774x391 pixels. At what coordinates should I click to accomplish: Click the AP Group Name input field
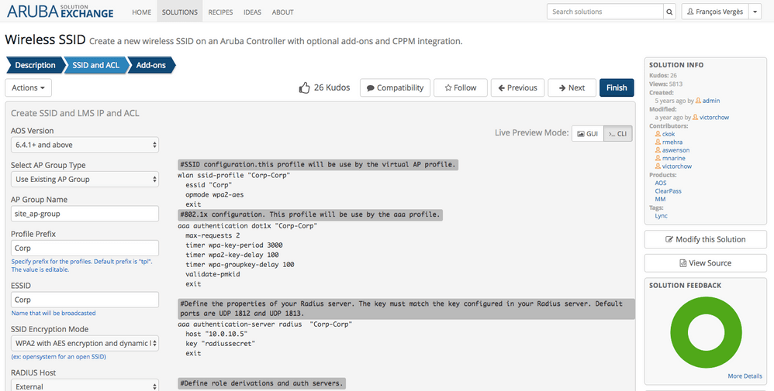(85, 214)
